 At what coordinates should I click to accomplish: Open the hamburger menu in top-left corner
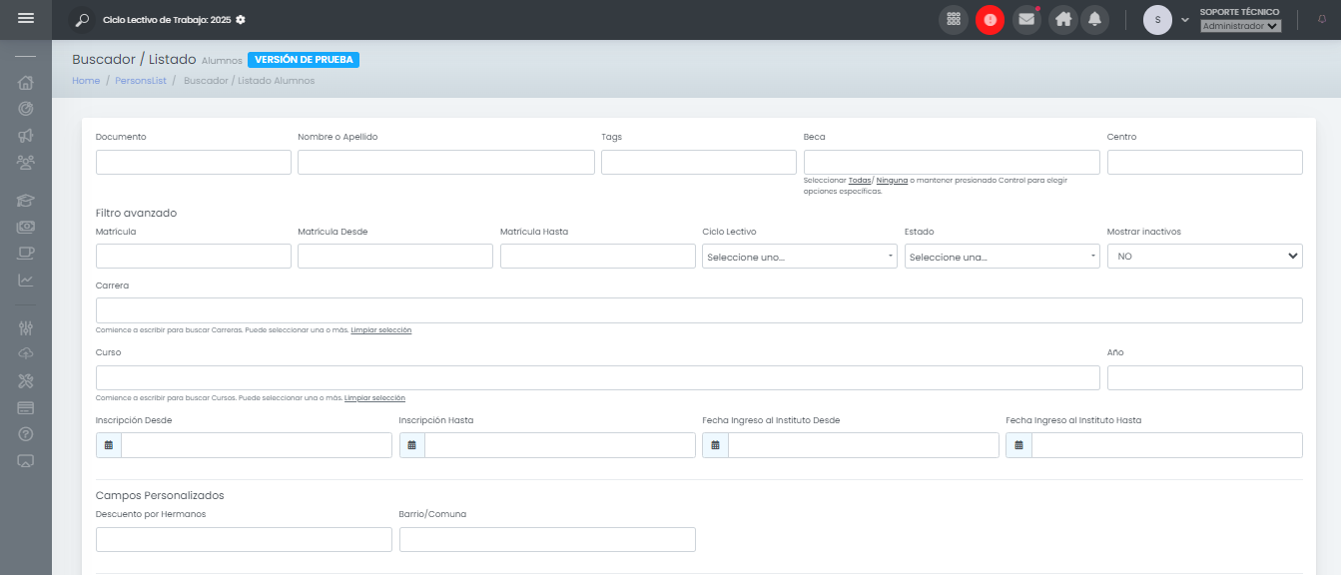click(x=26, y=19)
